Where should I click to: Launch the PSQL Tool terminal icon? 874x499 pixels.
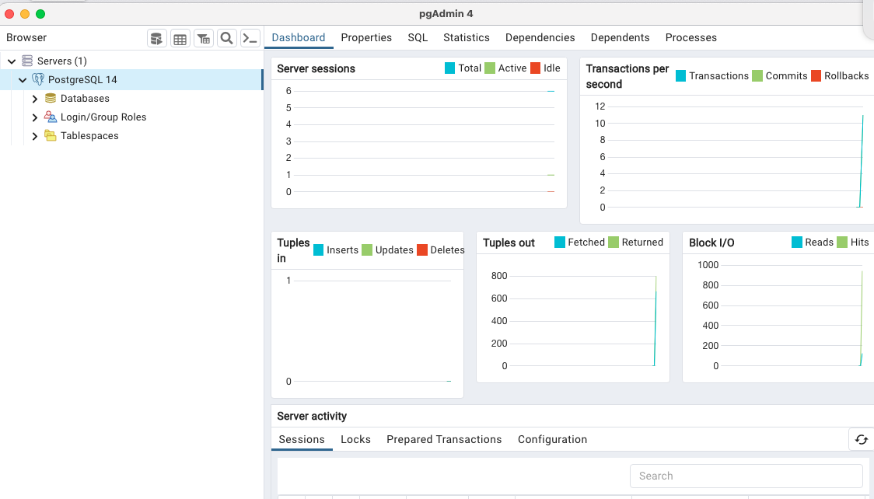click(x=250, y=38)
